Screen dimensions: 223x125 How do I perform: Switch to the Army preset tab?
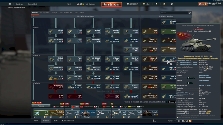[36, 121]
